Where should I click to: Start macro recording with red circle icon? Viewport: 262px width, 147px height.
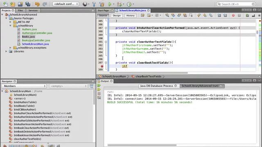click(x=233, y=16)
